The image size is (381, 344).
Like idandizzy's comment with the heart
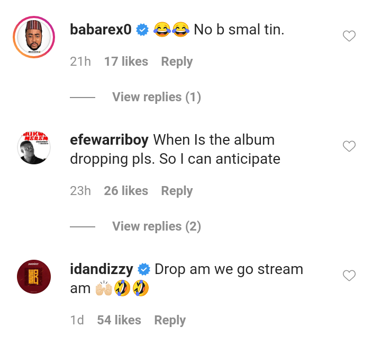pos(349,275)
